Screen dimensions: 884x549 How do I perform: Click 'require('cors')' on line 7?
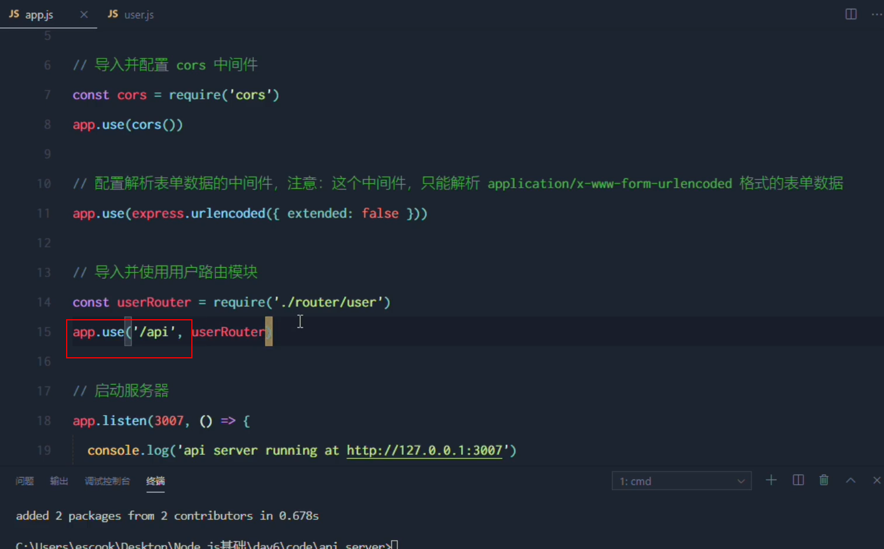pyautogui.click(x=224, y=95)
